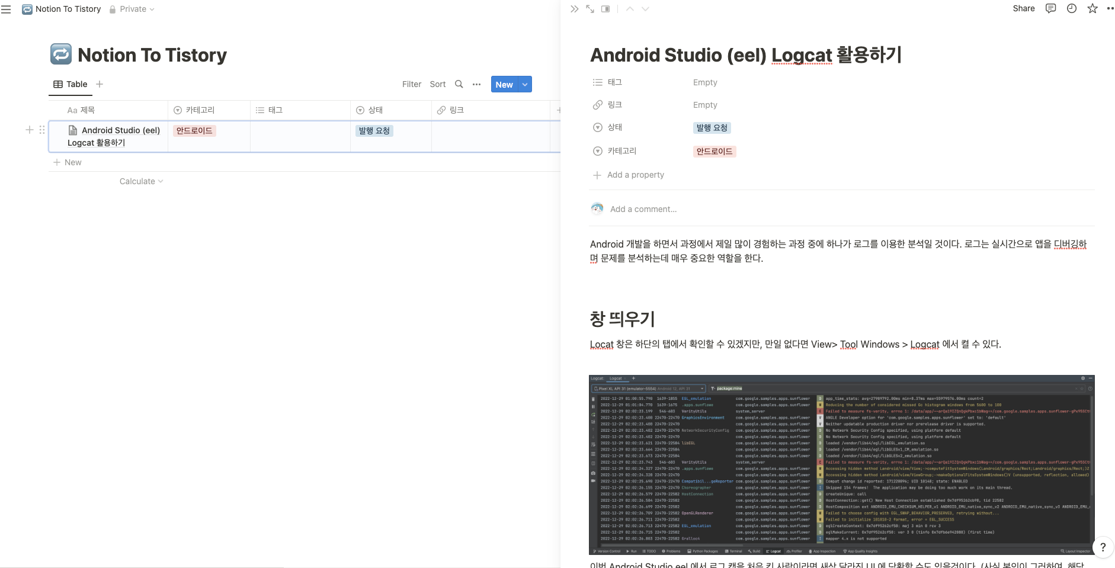Open the 링크 column header menu
Image resolution: width=1115 pixels, height=568 pixels.
(x=491, y=110)
